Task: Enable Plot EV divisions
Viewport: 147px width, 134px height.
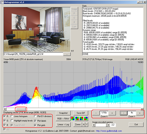Action: (x=35, y=116)
